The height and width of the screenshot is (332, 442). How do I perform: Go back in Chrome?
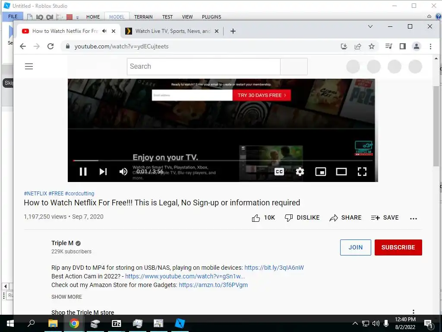pos(23,46)
